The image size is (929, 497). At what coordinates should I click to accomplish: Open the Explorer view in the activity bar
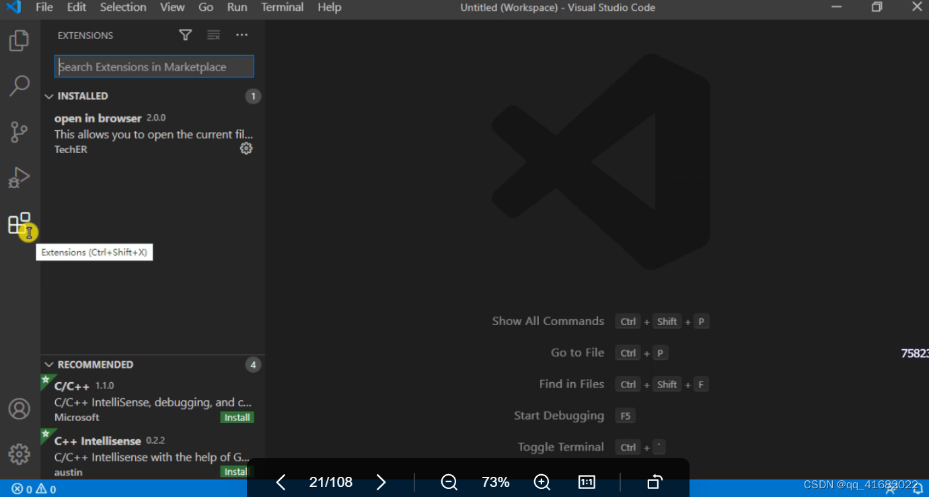tap(19, 40)
